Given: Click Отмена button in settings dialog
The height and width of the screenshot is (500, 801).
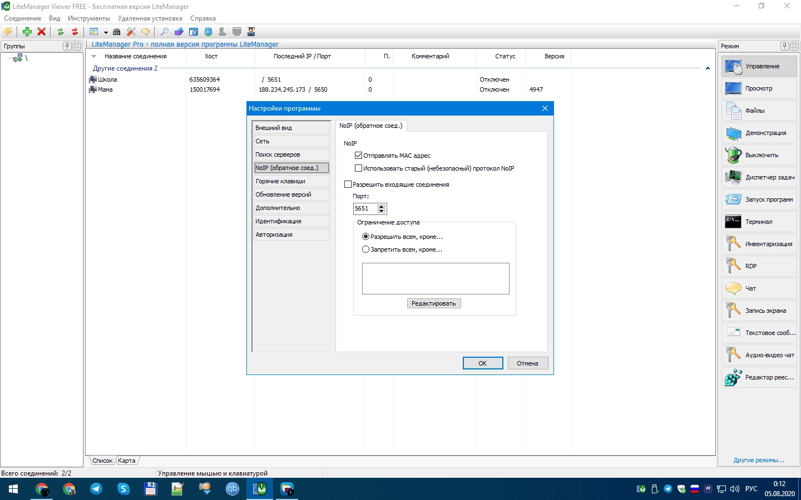Looking at the screenshot, I should tap(527, 363).
